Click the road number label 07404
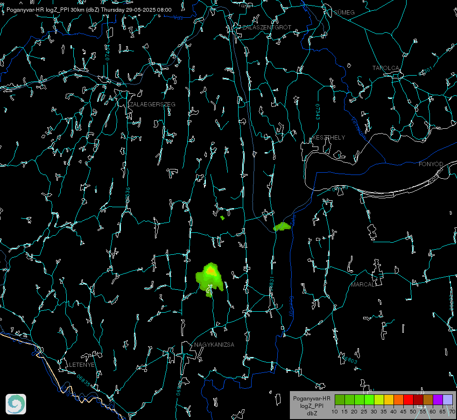 [x=107, y=52]
